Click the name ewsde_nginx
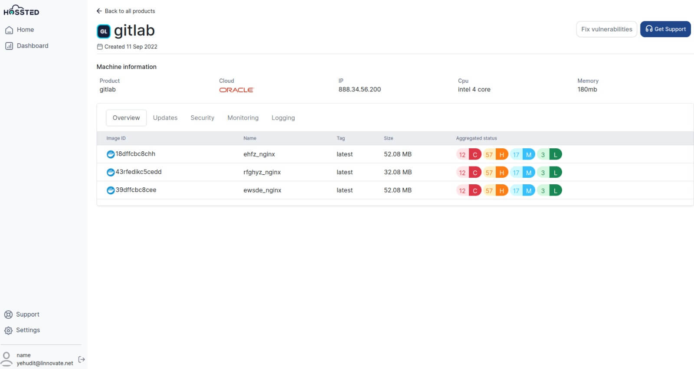This screenshot has width=694, height=369. [262, 190]
